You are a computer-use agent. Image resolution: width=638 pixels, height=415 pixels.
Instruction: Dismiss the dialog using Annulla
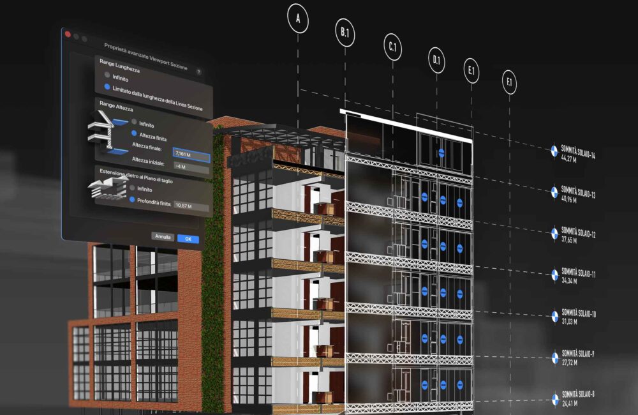tap(163, 238)
